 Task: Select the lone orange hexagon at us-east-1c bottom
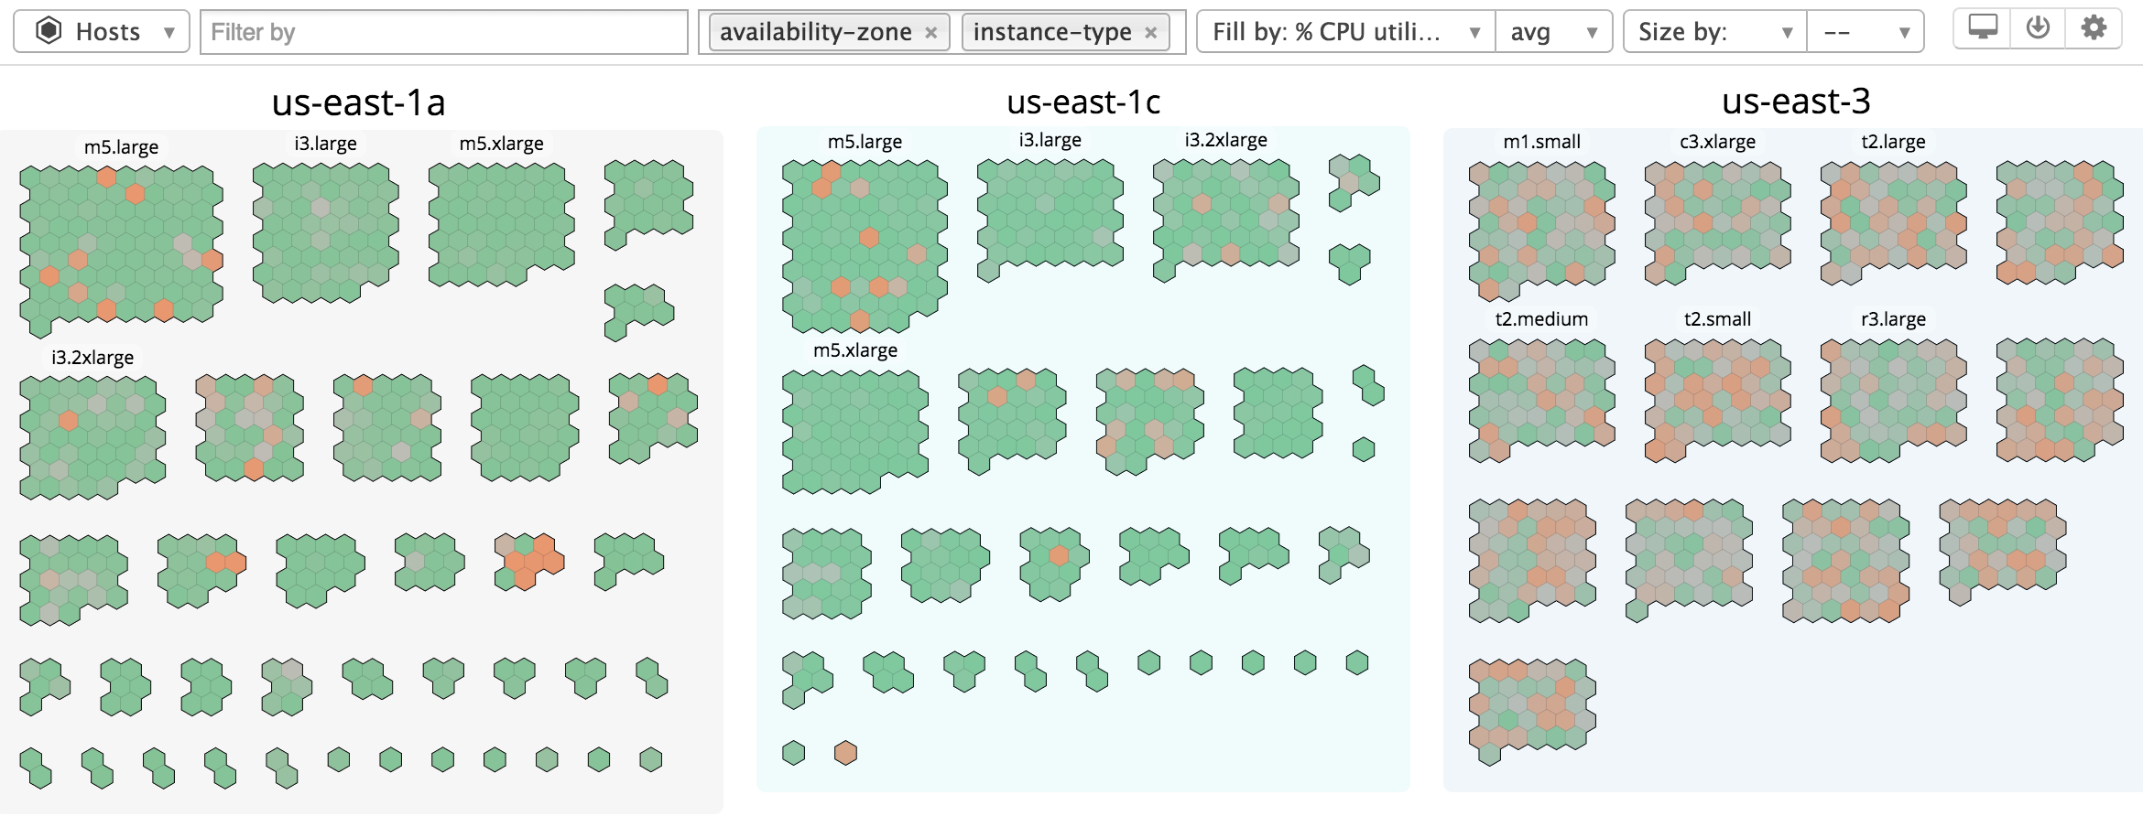[845, 751]
